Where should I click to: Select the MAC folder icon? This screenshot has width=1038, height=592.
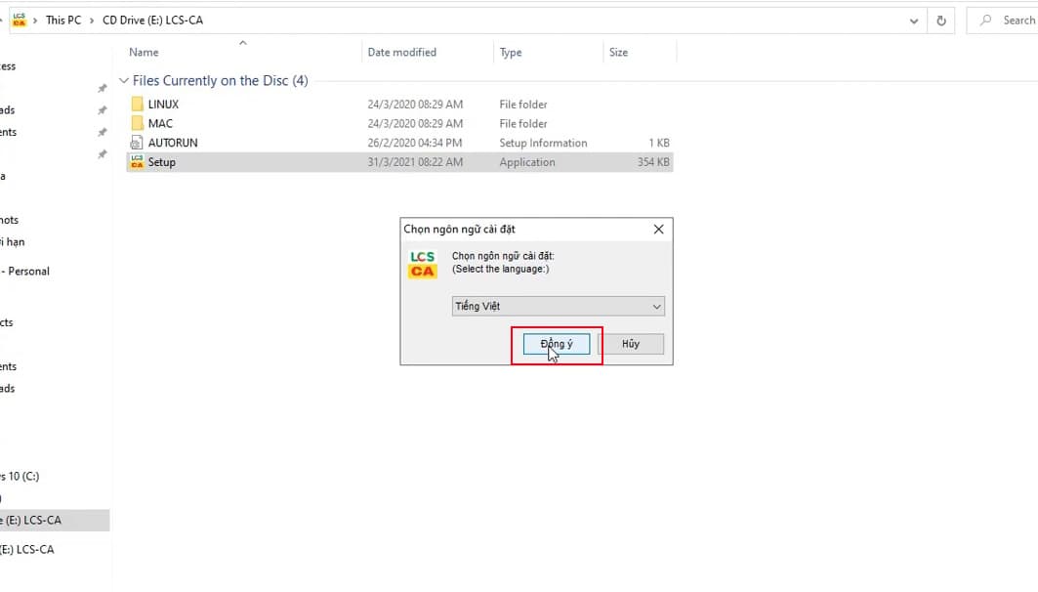(x=137, y=124)
